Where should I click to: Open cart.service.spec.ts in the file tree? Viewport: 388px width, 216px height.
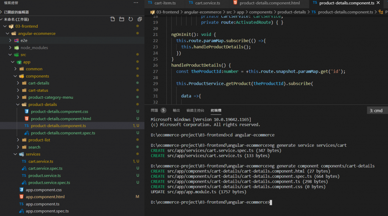coord(45,168)
